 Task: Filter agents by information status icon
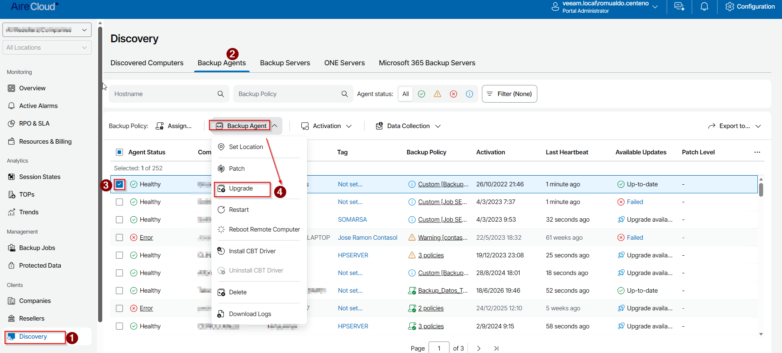[x=470, y=94]
